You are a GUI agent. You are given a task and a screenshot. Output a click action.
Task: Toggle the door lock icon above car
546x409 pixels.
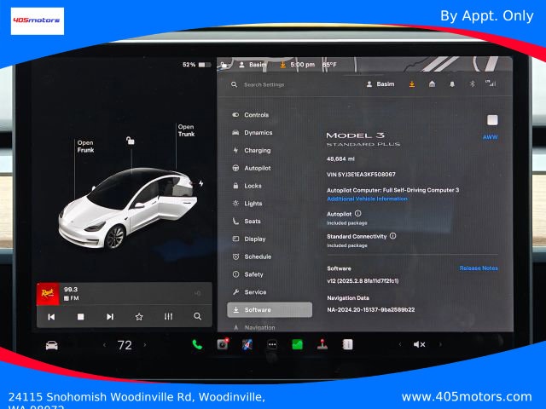click(131, 141)
